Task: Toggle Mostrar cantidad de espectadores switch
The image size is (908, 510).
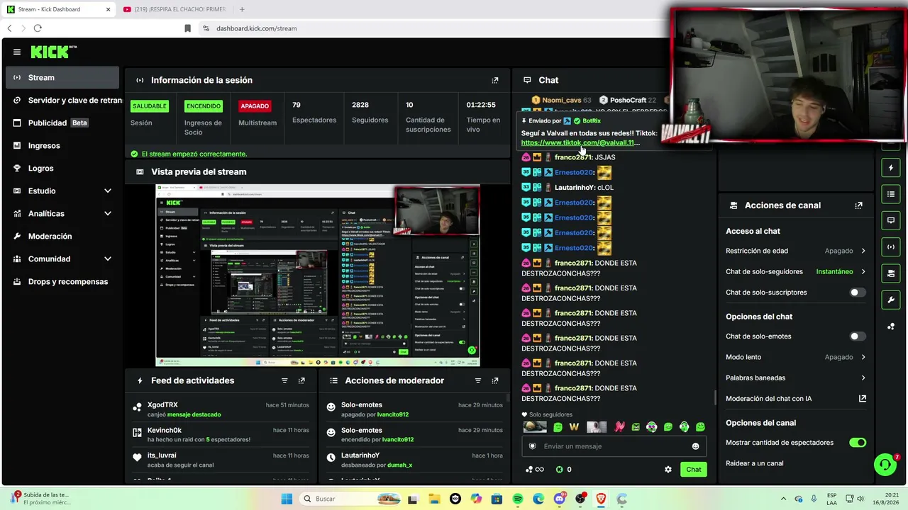Action: tap(858, 443)
